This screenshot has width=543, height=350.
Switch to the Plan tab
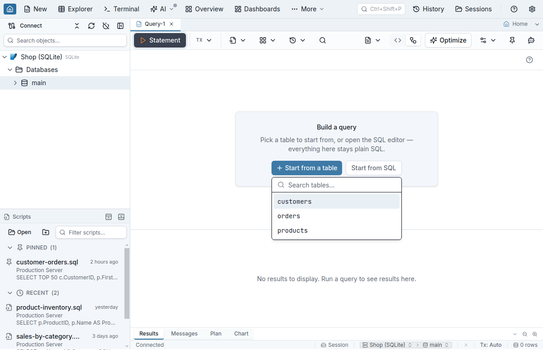click(216, 334)
